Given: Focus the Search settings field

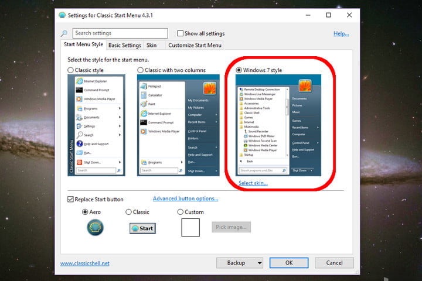Looking at the screenshot, I should [x=120, y=33].
